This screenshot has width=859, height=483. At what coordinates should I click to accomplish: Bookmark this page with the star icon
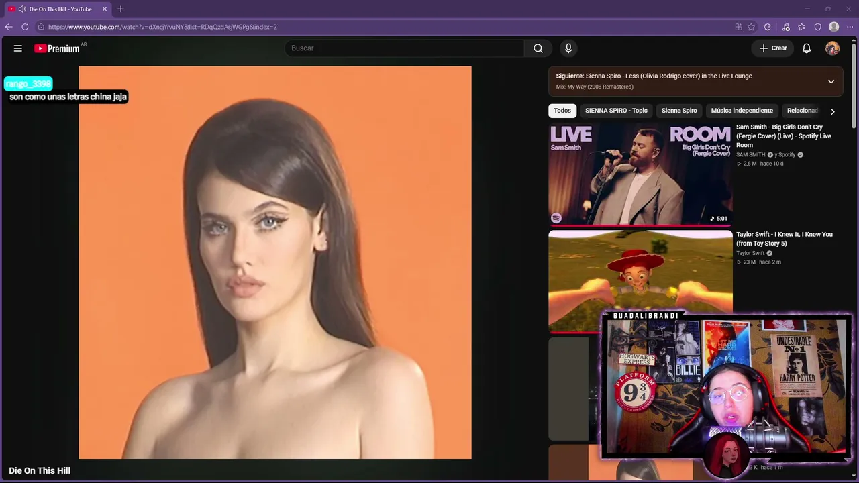point(751,27)
